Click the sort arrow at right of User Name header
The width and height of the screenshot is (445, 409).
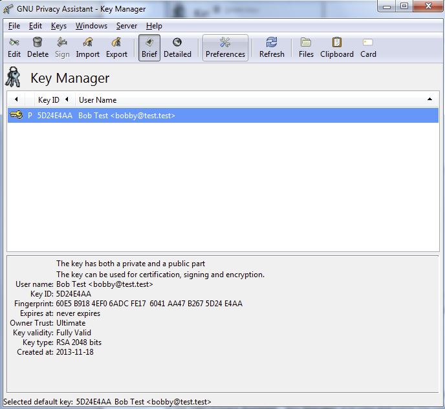[429, 100]
